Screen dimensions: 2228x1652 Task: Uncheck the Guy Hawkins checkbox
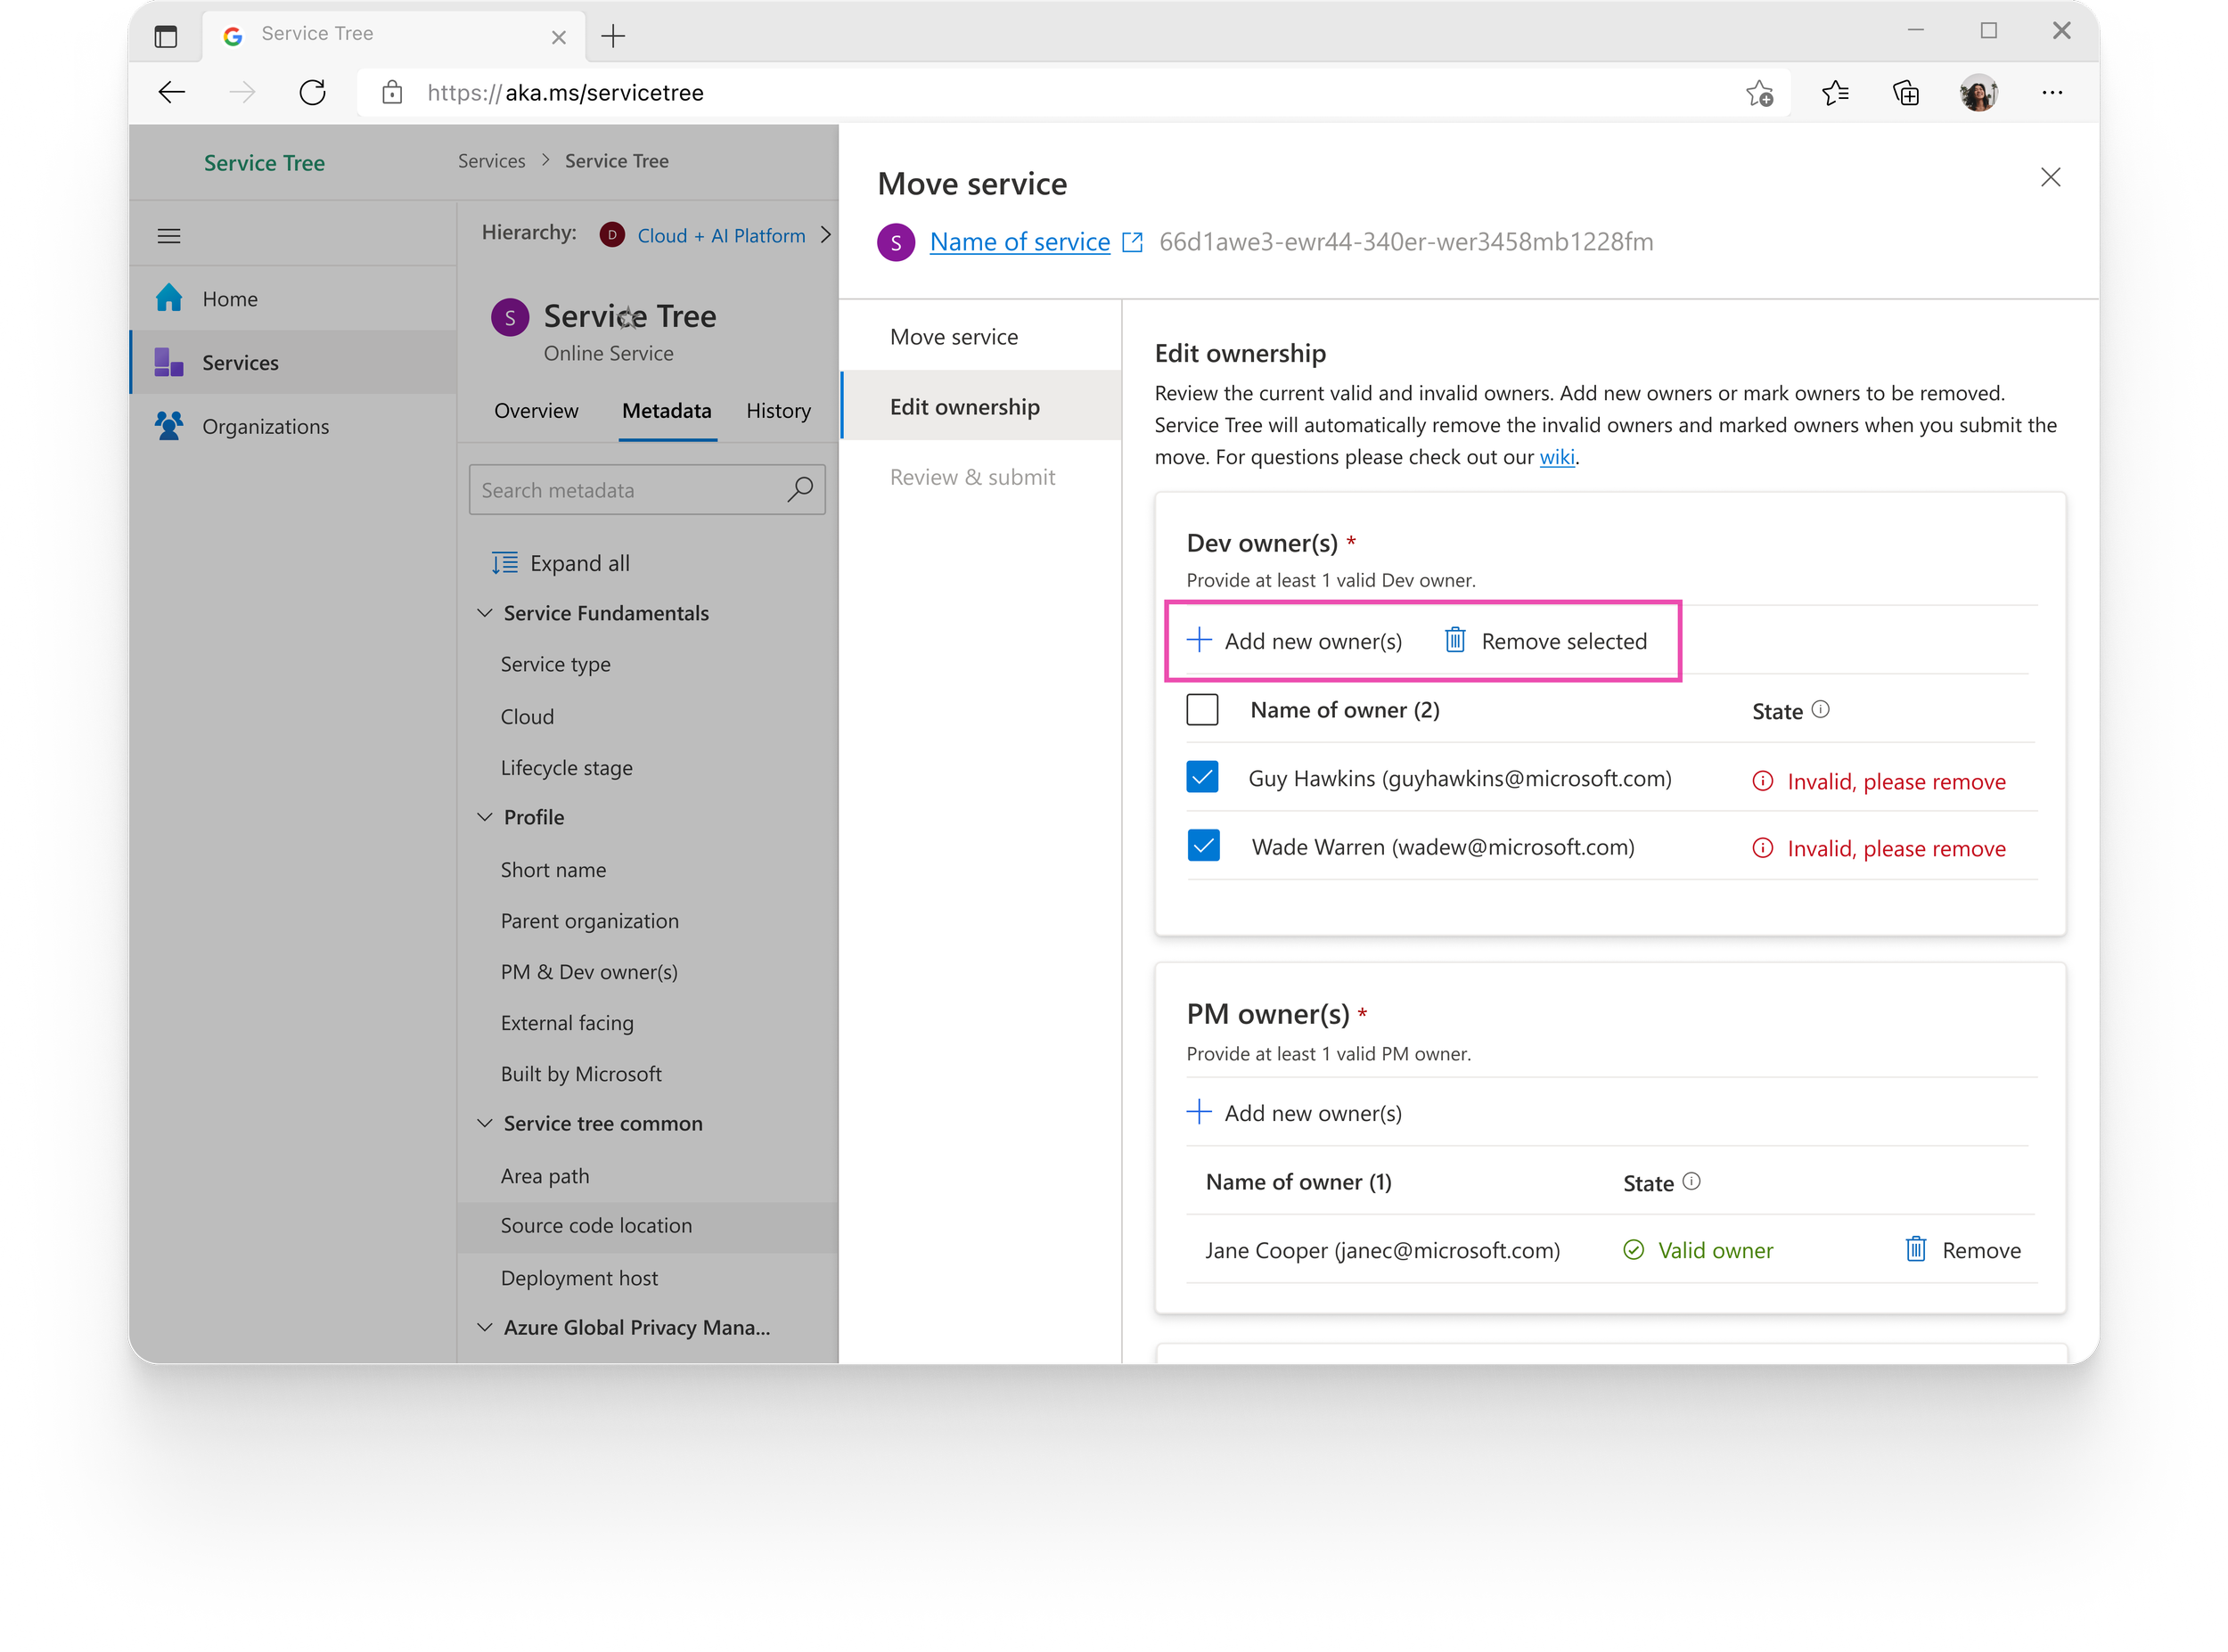click(x=1202, y=778)
